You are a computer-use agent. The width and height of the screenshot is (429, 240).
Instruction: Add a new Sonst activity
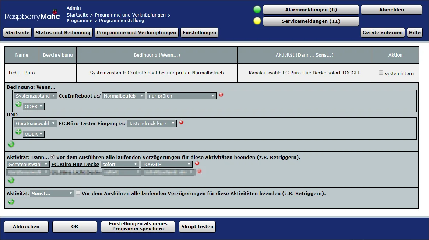(x=11, y=201)
